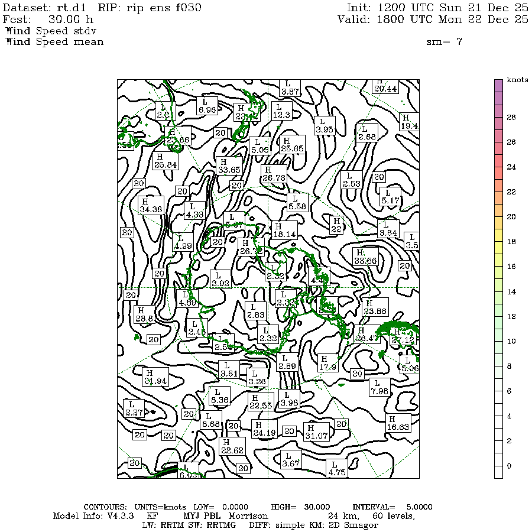Select the 'H 21.94' maximum label

tap(155, 377)
